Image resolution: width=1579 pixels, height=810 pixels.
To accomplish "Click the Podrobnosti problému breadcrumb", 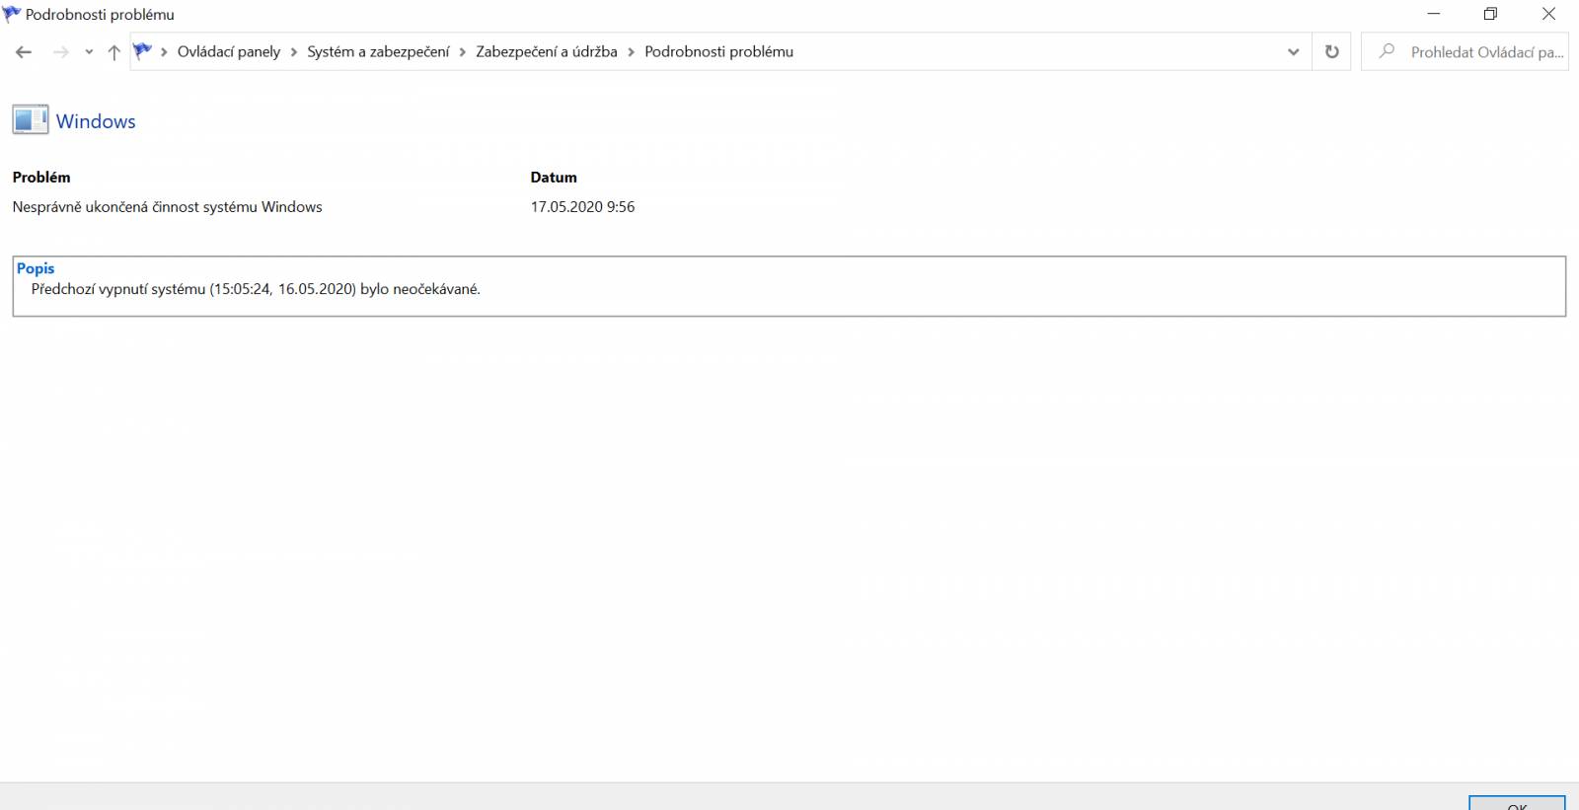I will pyautogui.click(x=718, y=51).
